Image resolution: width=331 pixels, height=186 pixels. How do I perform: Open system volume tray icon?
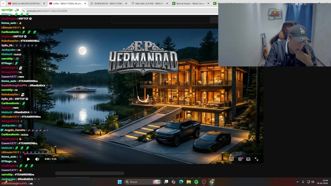point(313,182)
